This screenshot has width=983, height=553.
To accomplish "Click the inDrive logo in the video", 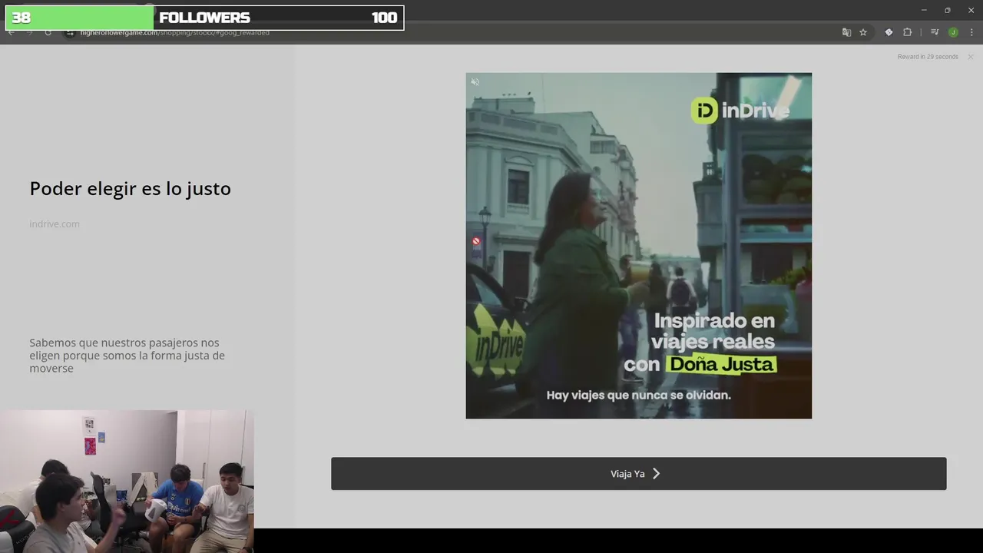I will click(x=740, y=111).
